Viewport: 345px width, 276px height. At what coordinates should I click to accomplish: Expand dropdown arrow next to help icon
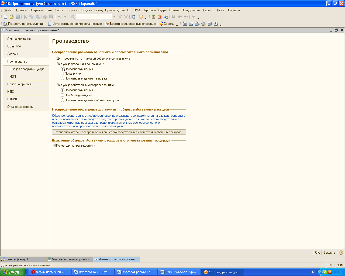pyautogui.click(x=146, y=18)
